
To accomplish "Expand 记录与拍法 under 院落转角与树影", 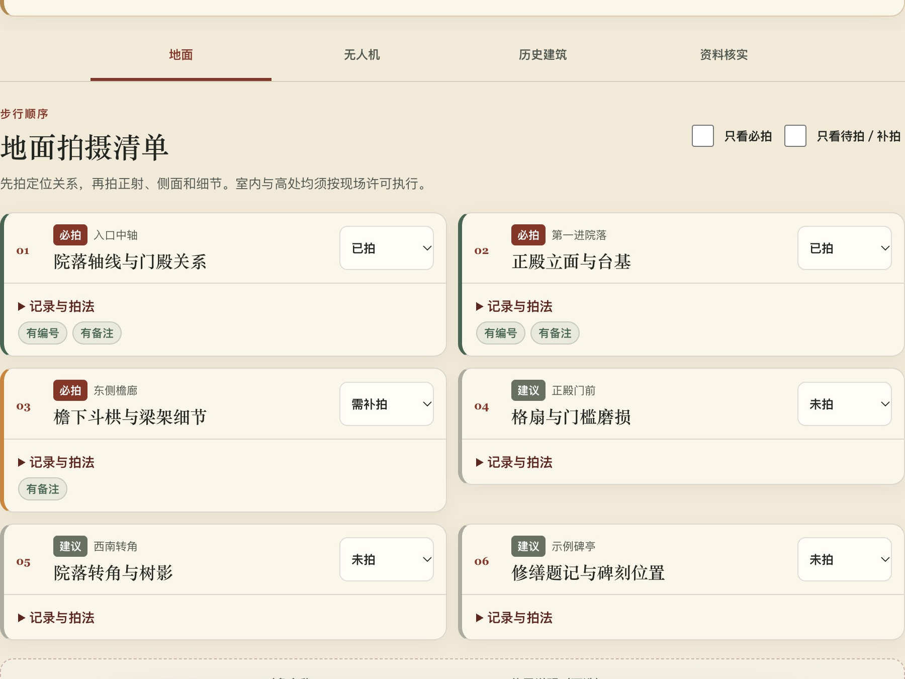I will pyautogui.click(x=56, y=618).
